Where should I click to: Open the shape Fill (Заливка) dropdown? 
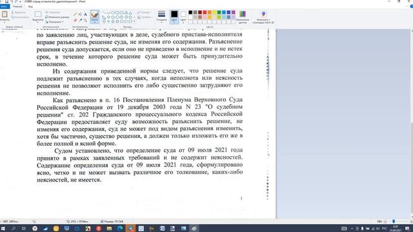(145, 17)
